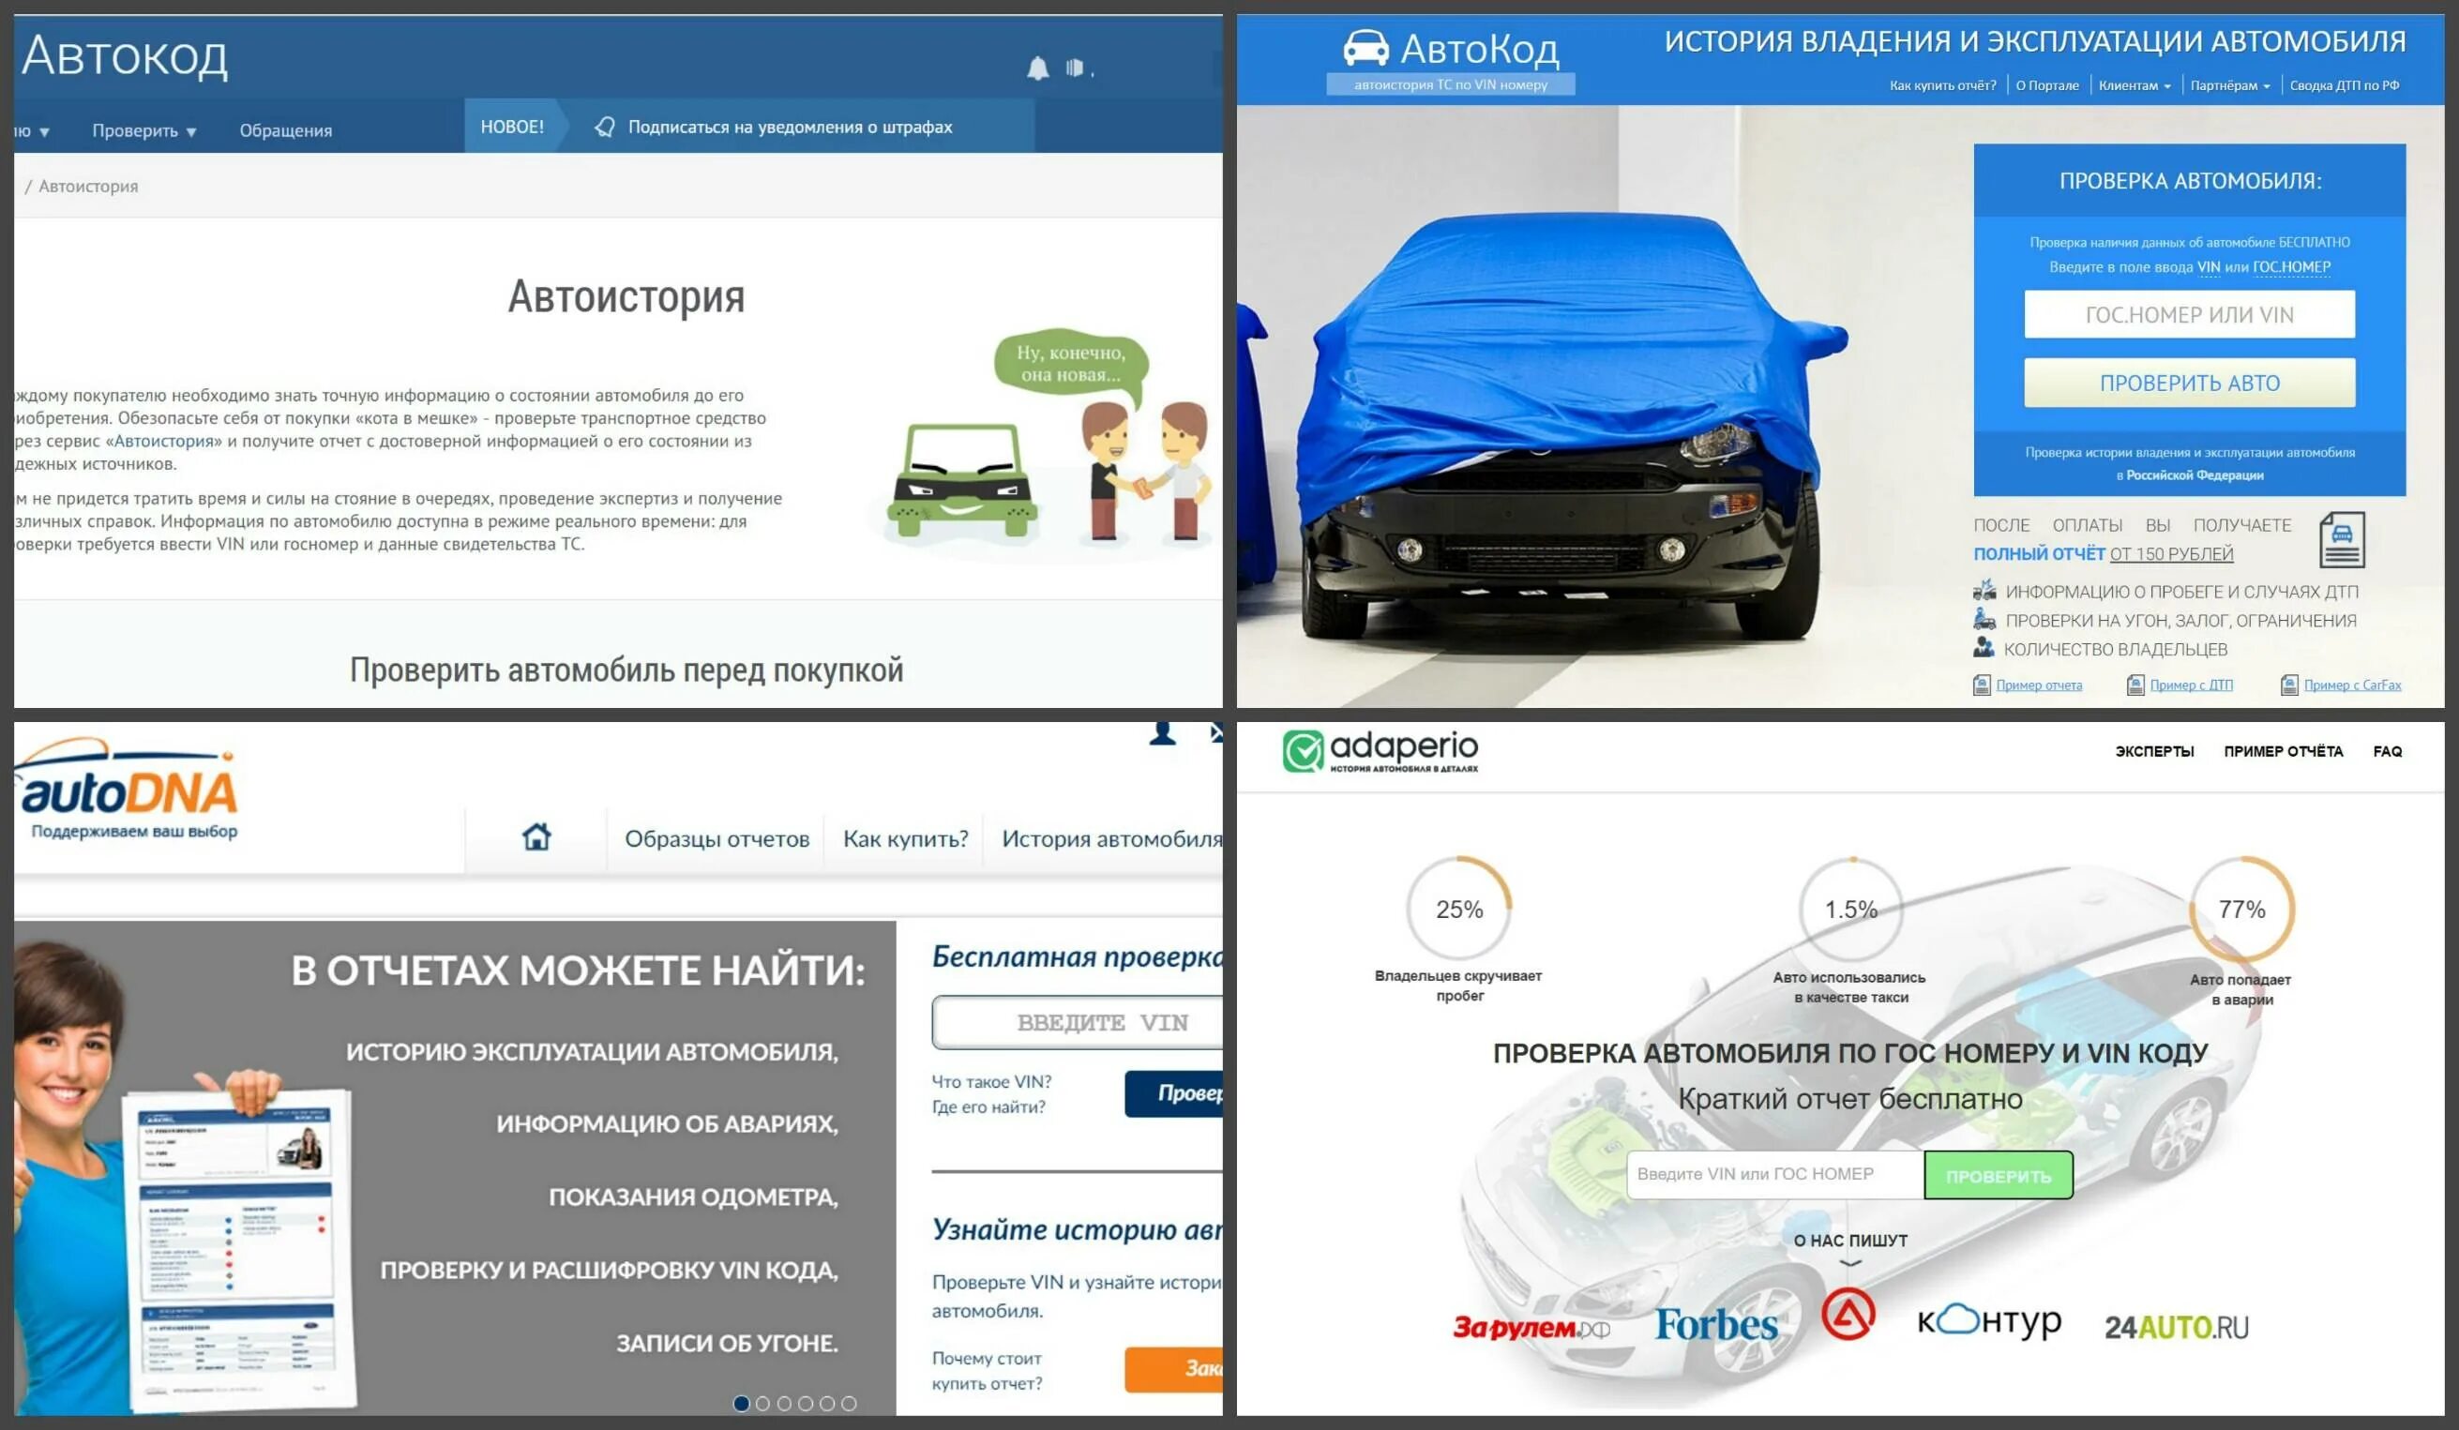The image size is (2459, 1430).
Task: Follow the «Автоистория» link in paragraph
Action: click(164, 441)
